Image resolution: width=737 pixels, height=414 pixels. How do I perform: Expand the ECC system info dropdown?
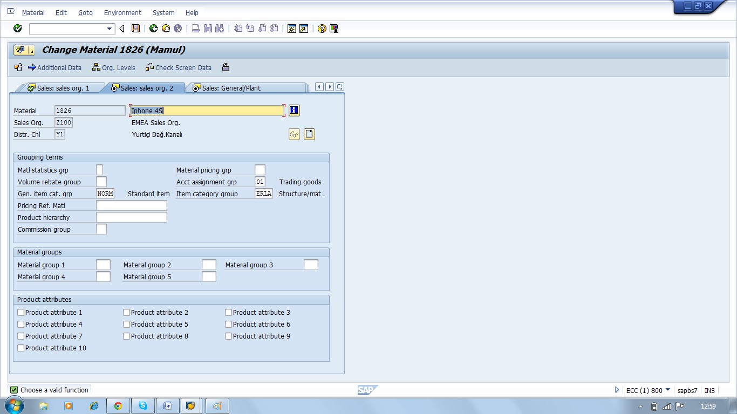[668, 390]
